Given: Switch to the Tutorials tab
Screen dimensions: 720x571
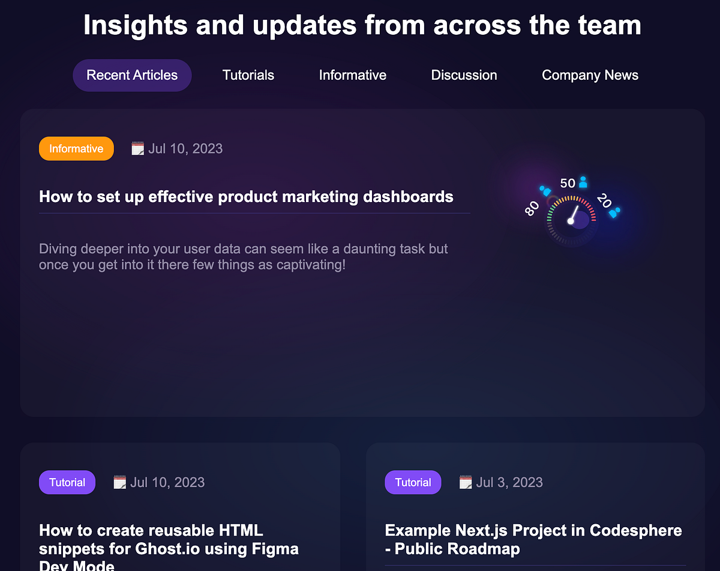Looking at the screenshot, I should tap(248, 75).
